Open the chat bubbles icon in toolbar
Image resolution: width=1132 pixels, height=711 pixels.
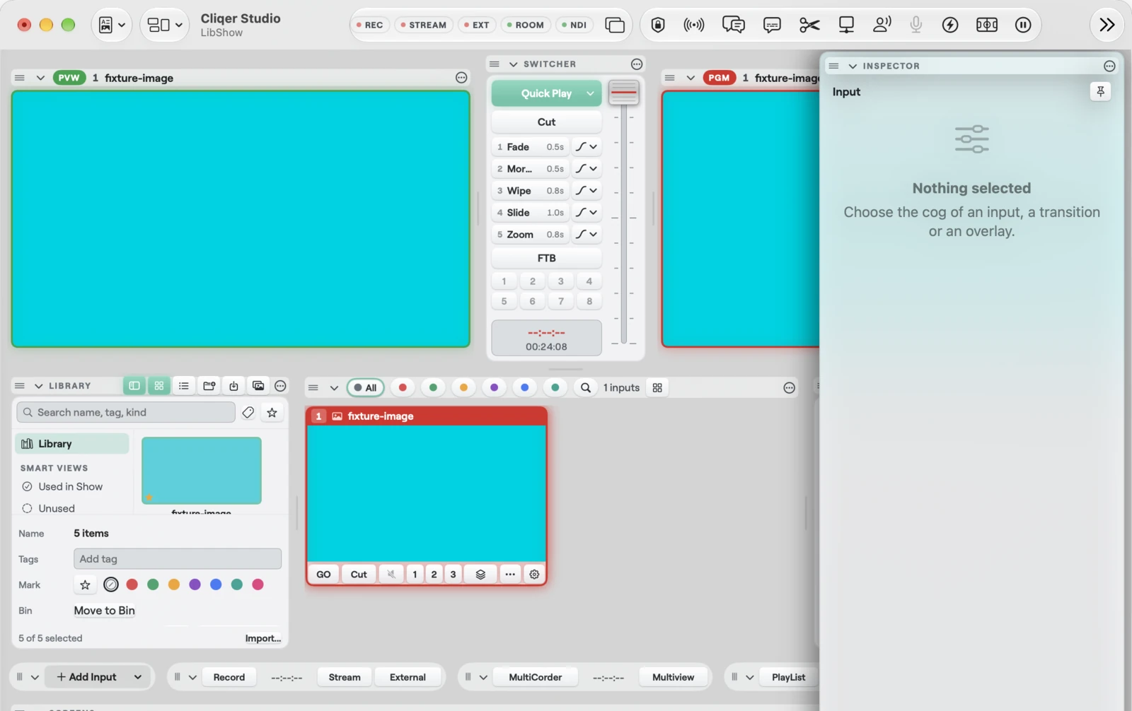click(x=733, y=25)
